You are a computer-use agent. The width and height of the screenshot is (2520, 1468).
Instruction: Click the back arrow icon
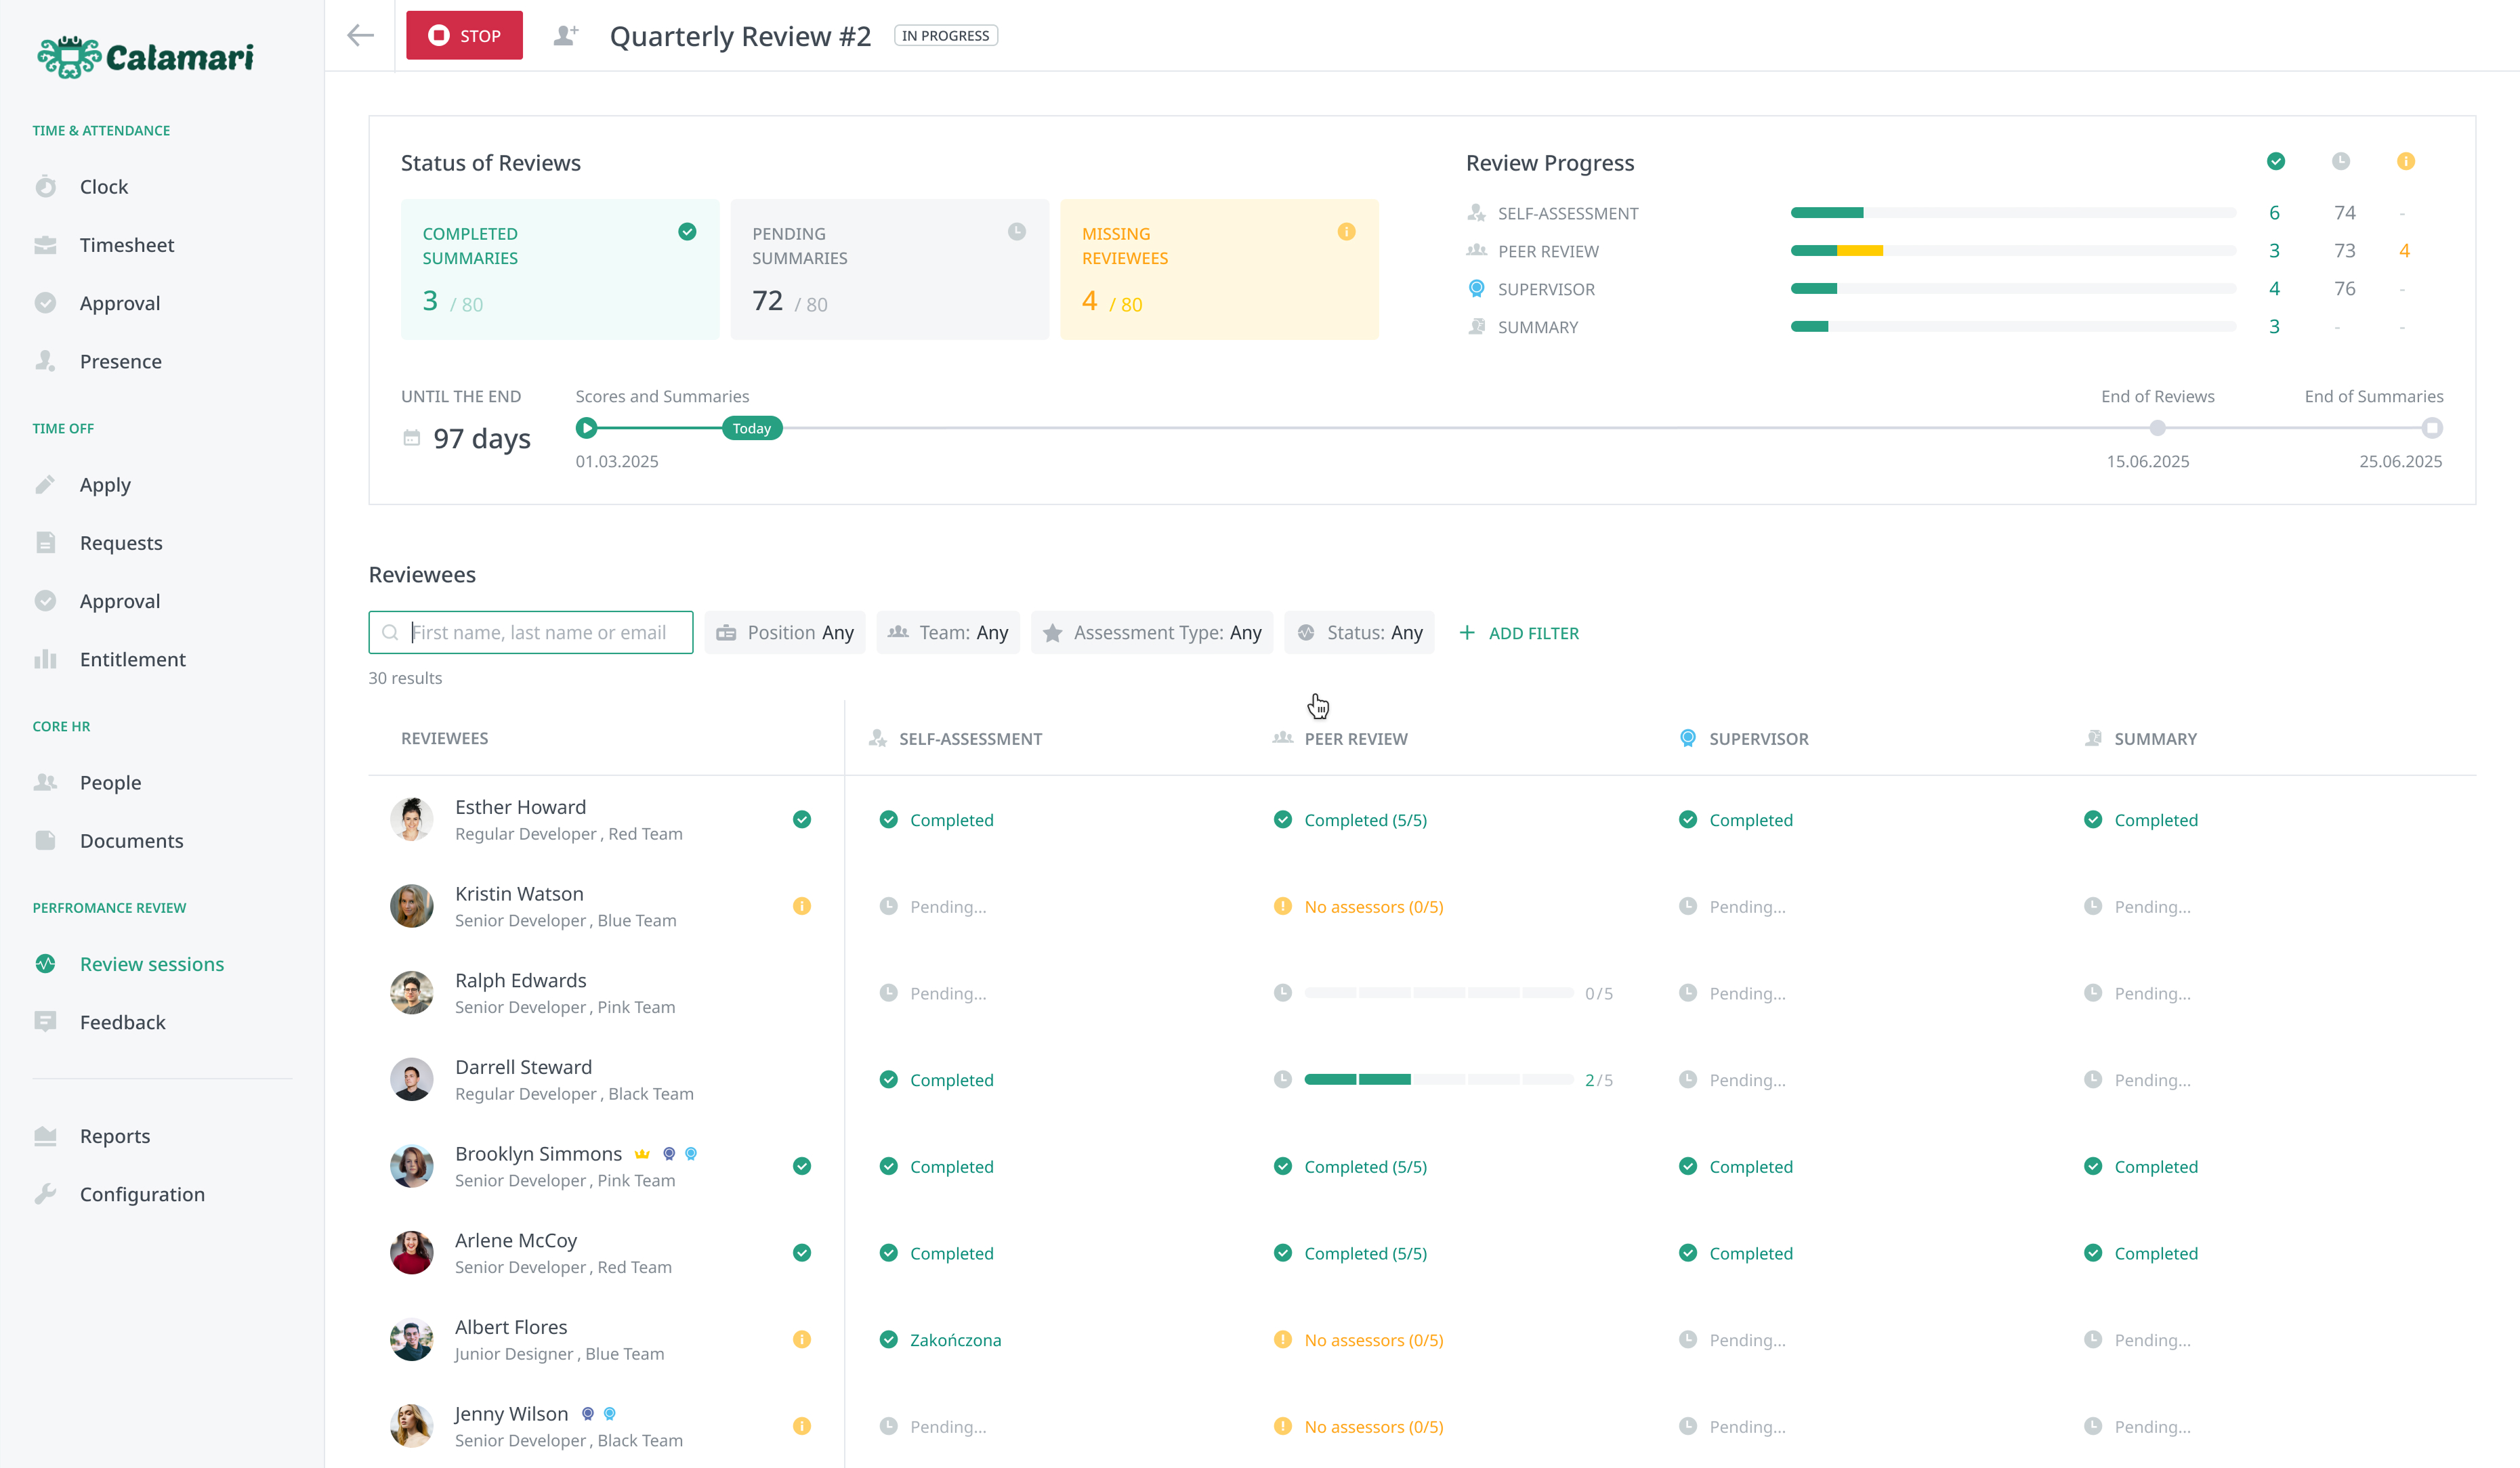click(360, 36)
